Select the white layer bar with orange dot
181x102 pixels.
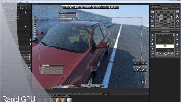click(165, 46)
